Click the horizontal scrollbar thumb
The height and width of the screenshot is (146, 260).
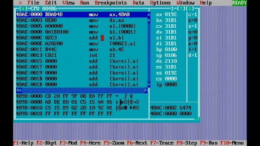point(20,90)
